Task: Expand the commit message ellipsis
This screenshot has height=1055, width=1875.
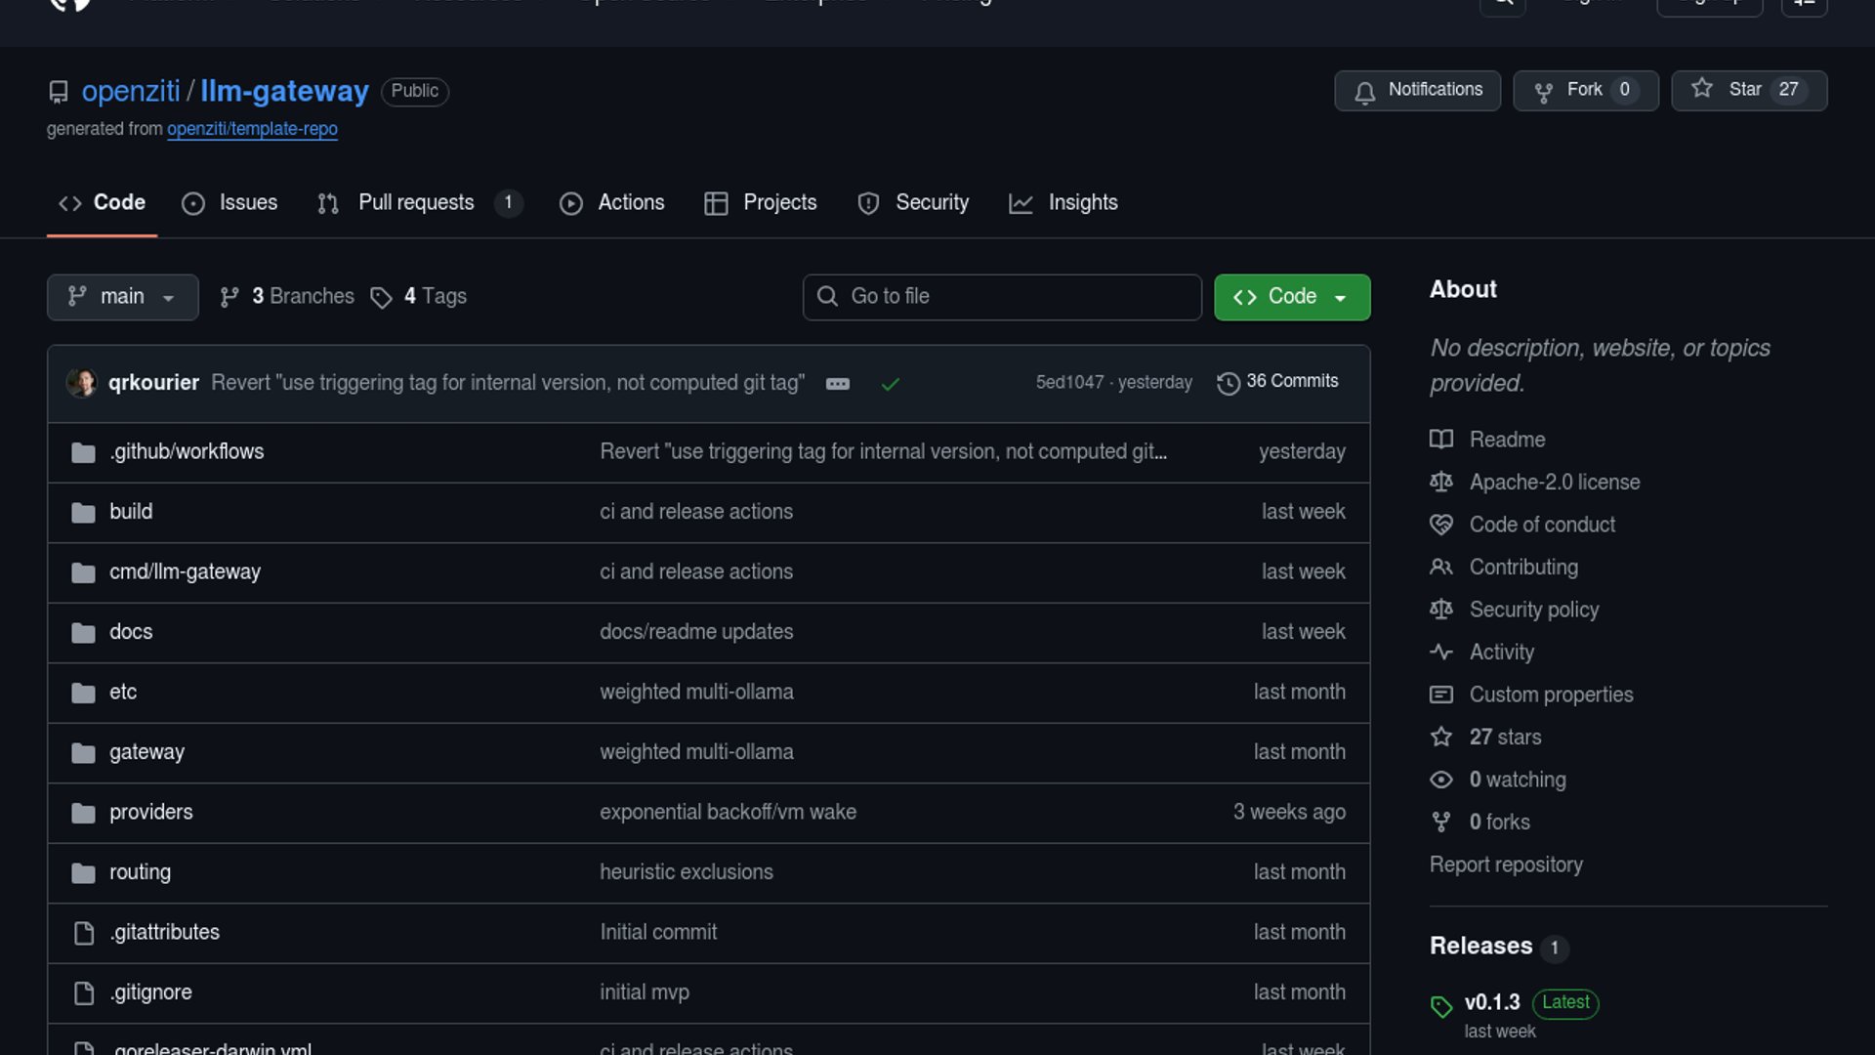Action: tap(837, 384)
